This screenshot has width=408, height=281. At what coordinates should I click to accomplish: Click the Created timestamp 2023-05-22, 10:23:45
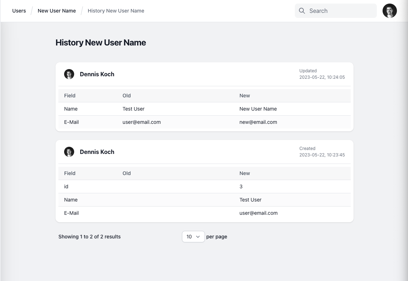pos(322,155)
